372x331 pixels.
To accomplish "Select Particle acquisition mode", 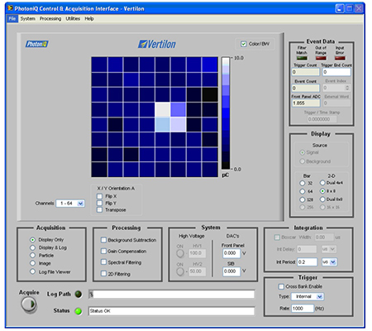I will coord(32,256).
